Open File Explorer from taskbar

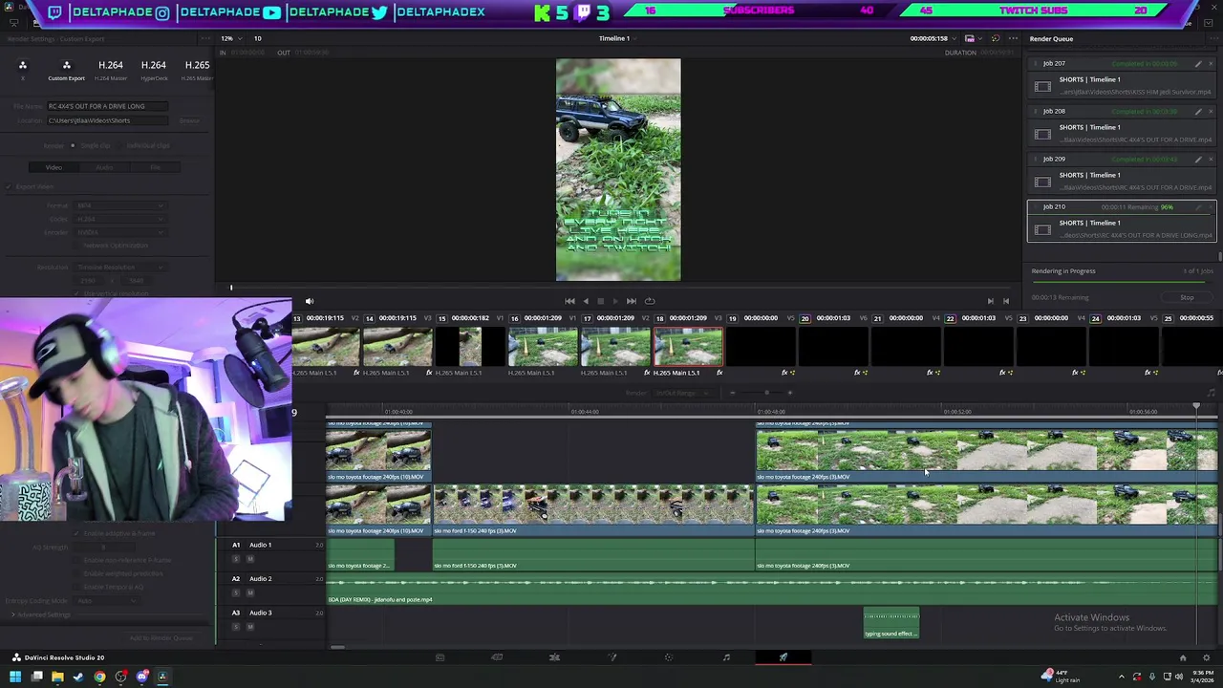click(57, 677)
